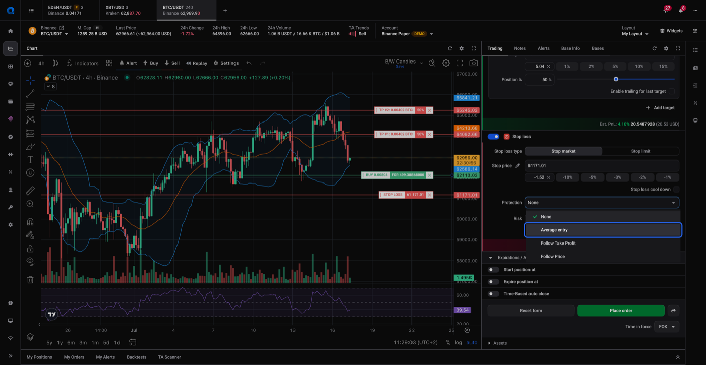Toggle magnet mode on chart
Viewport: 706px width, 365px height.
[x=30, y=222]
